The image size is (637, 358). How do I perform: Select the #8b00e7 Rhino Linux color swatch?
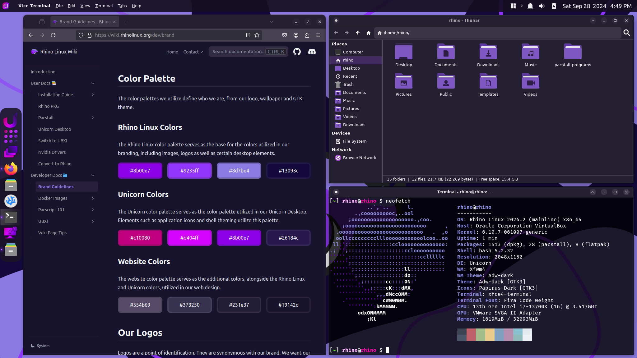[x=140, y=171]
